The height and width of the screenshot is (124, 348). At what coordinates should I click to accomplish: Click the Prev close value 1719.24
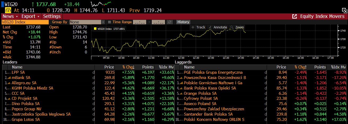[152, 11]
